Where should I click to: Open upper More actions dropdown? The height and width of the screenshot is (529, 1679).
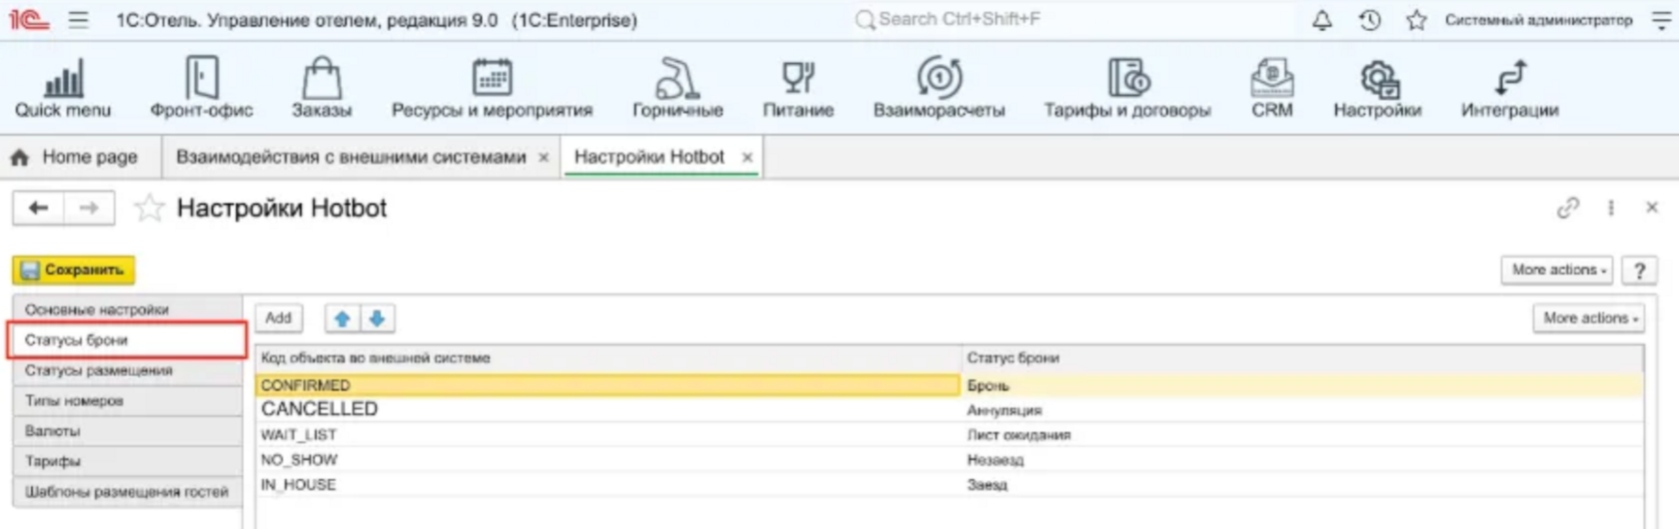[1558, 270]
